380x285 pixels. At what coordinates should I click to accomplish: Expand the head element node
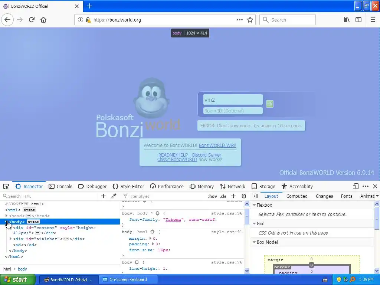click(6, 216)
